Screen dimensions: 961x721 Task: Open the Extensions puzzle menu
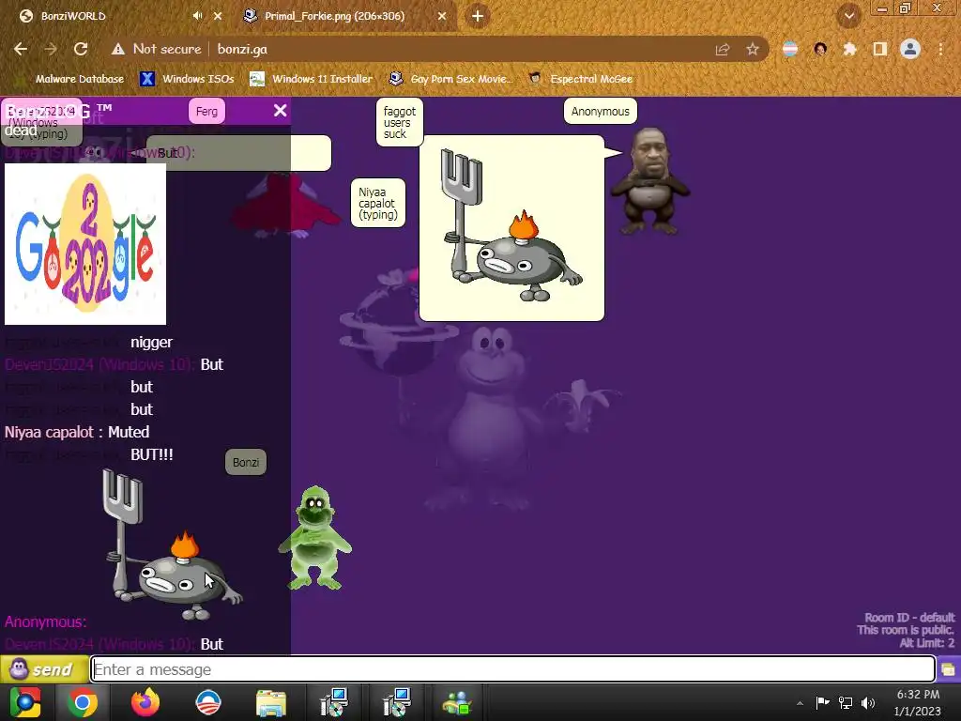coord(849,49)
